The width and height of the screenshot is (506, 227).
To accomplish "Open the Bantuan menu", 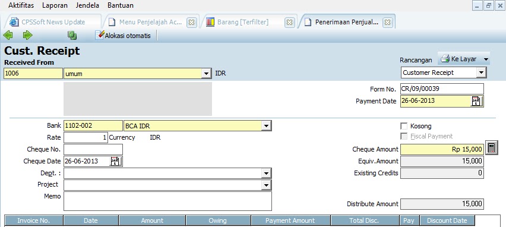I will click(x=121, y=5).
